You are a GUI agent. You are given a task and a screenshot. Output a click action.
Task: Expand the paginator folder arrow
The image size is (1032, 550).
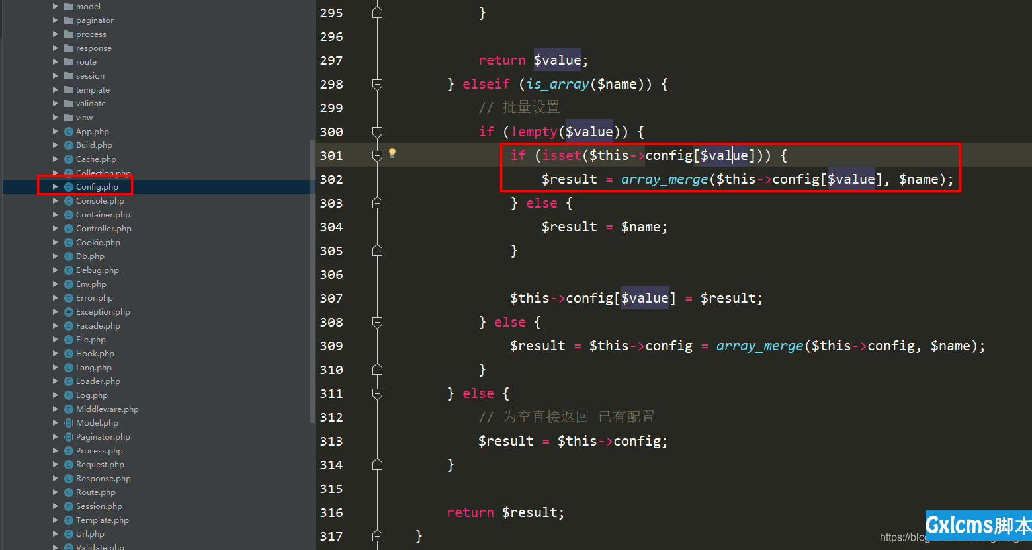click(x=56, y=20)
